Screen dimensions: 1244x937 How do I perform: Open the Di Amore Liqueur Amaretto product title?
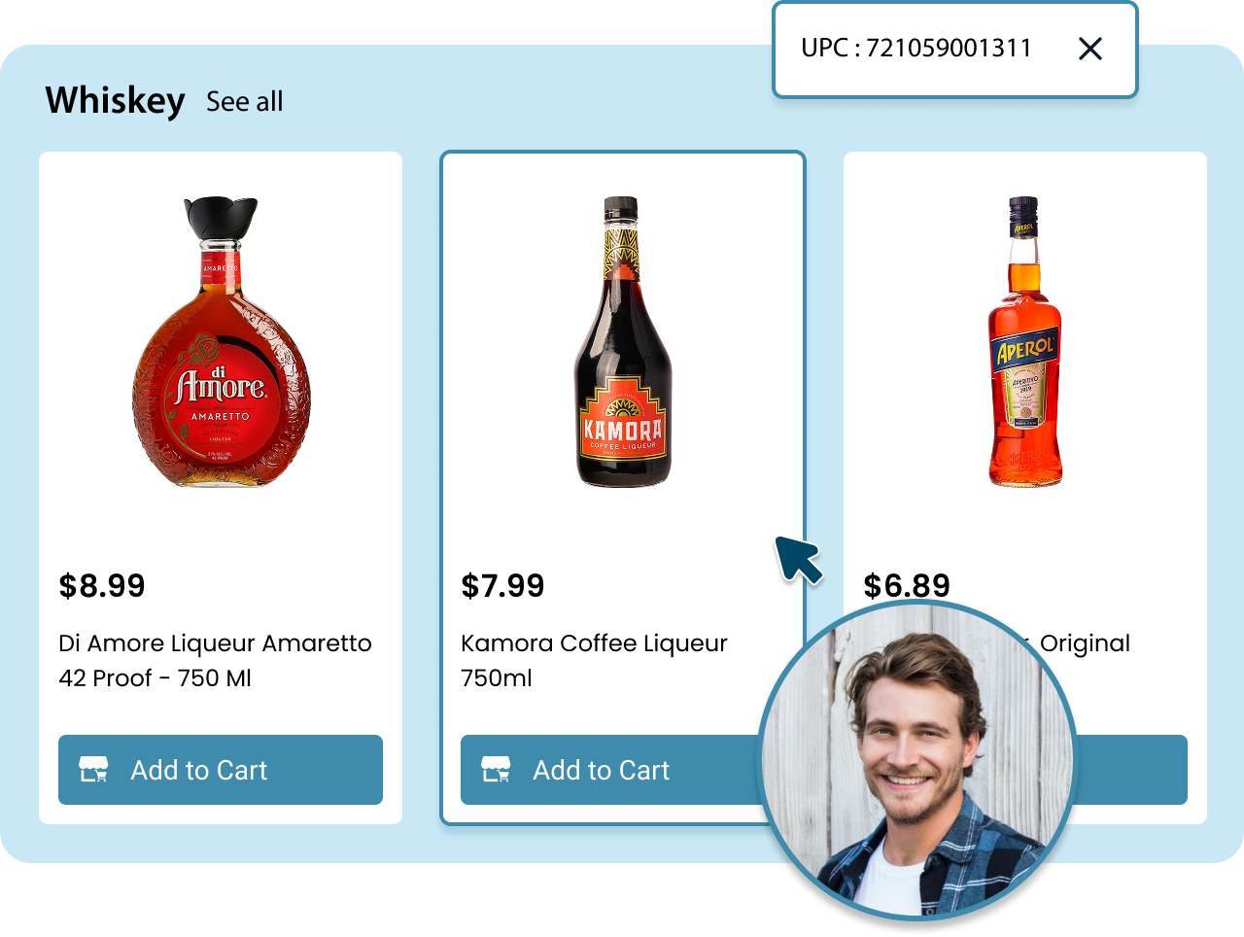215,661
